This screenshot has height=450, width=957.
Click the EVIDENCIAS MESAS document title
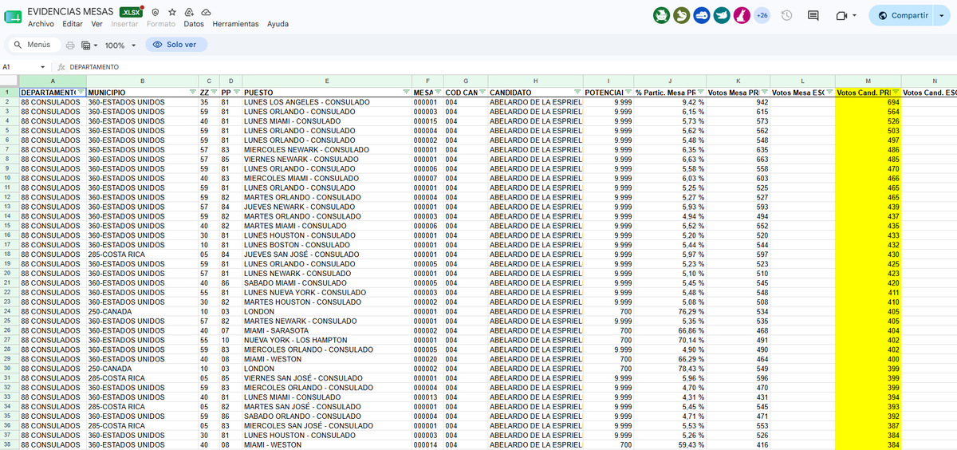[70, 12]
